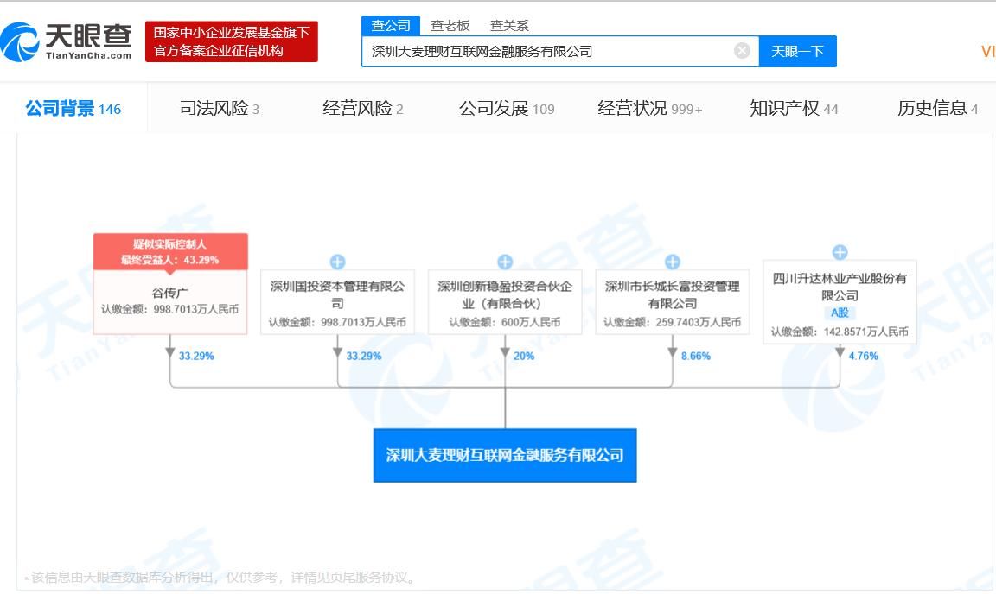Screen dimensions: 996x594
Task: Click the 8.66% shareholding percentage
Action: pyautogui.click(x=696, y=356)
